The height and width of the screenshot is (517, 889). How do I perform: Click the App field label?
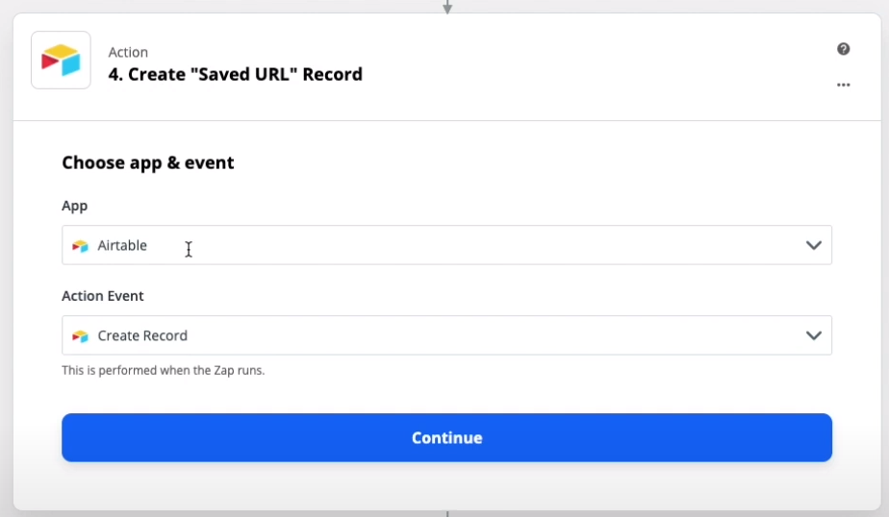point(75,206)
